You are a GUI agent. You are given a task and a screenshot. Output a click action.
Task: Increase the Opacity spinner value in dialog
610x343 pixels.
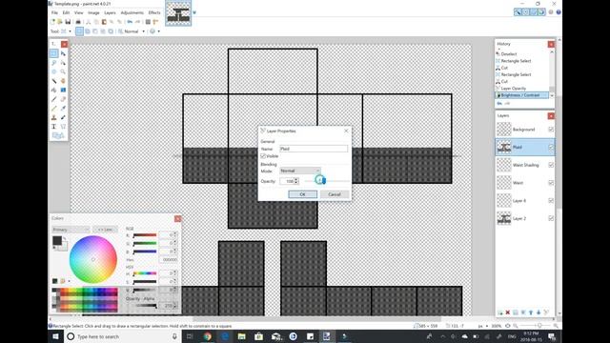[296, 179]
